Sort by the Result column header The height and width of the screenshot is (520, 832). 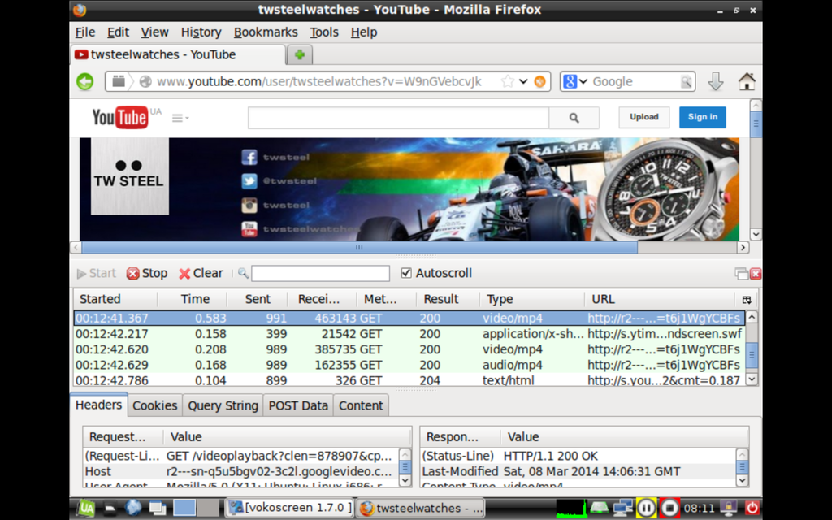pyautogui.click(x=448, y=299)
